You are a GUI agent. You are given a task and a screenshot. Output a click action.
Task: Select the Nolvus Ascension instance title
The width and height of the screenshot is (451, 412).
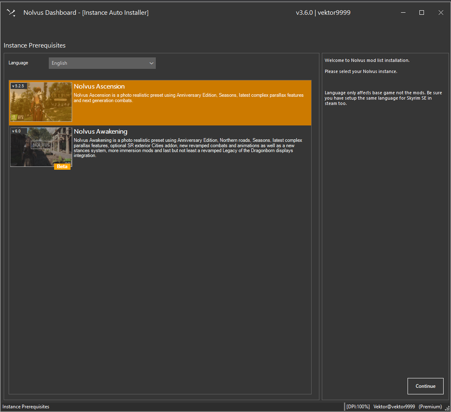coord(99,86)
